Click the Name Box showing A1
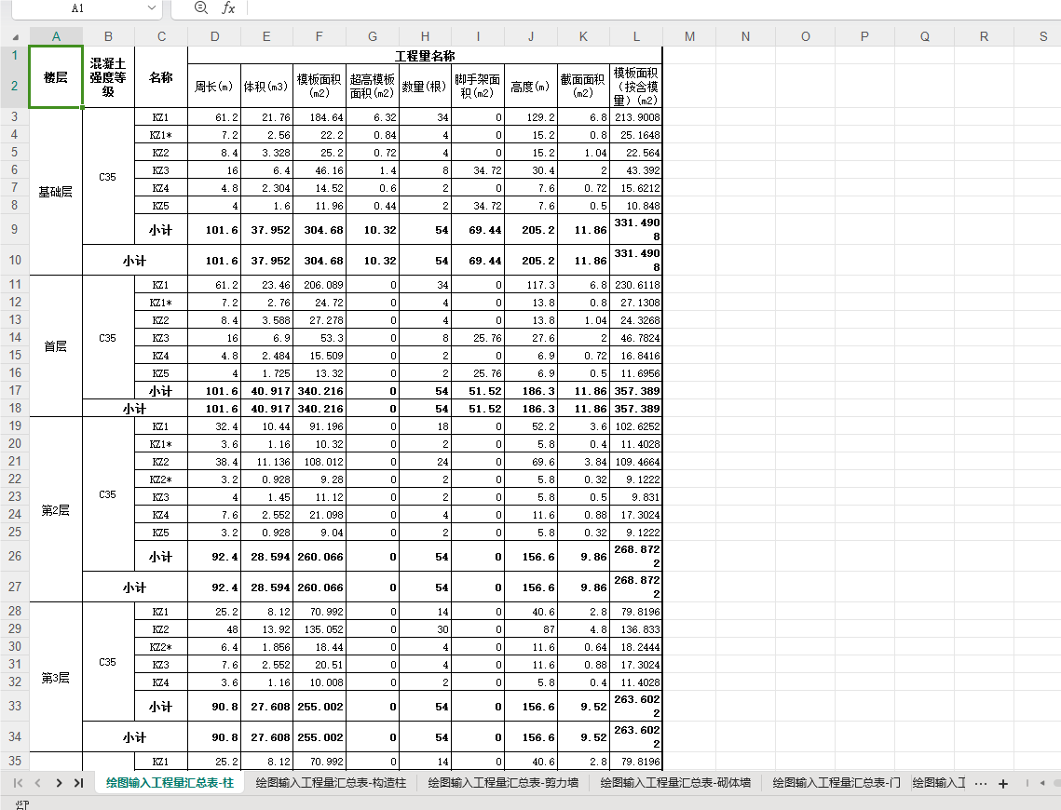Image resolution: width=1061 pixels, height=810 pixels. click(78, 8)
